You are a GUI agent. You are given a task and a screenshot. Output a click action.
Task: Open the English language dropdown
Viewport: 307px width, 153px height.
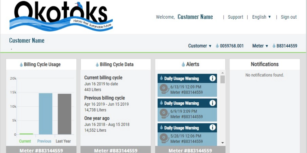(x=261, y=17)
